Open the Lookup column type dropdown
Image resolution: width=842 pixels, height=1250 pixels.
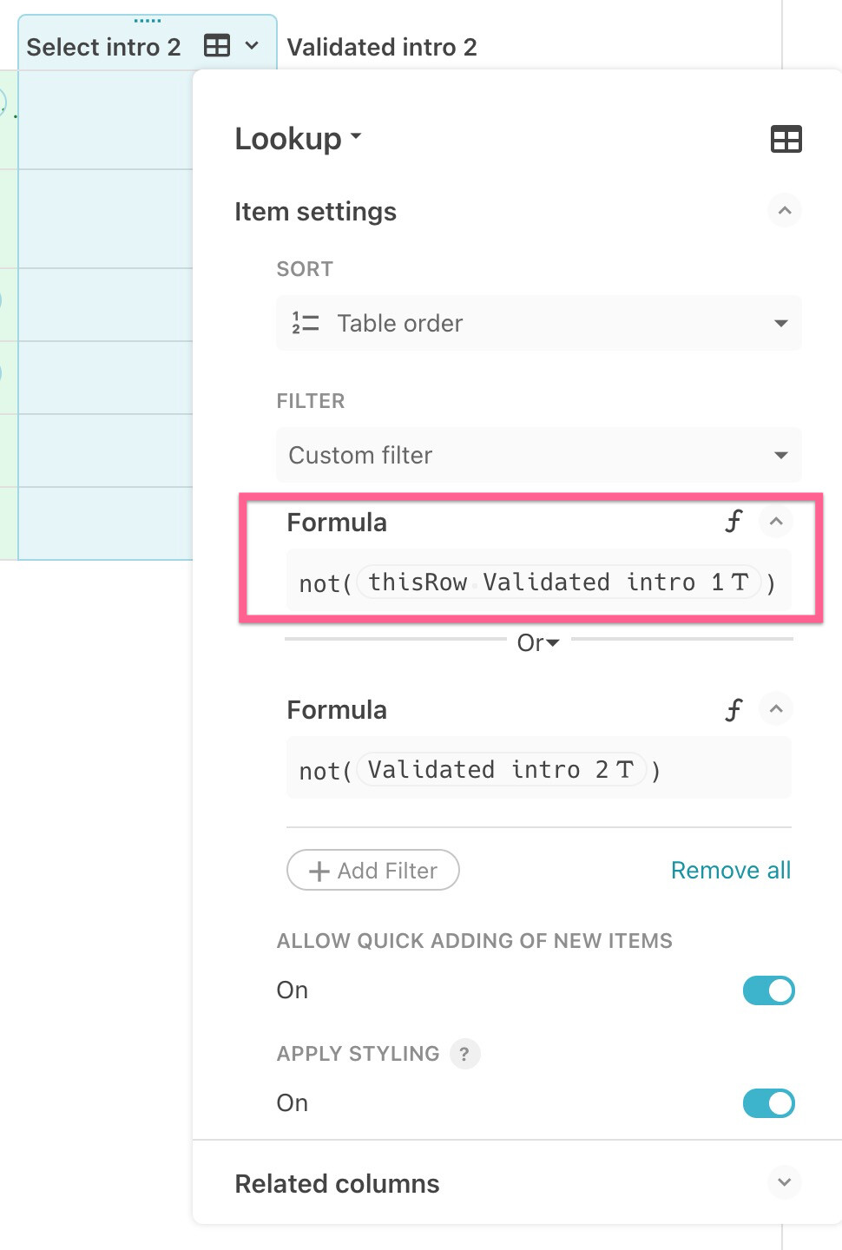click(x=298, y=139)
